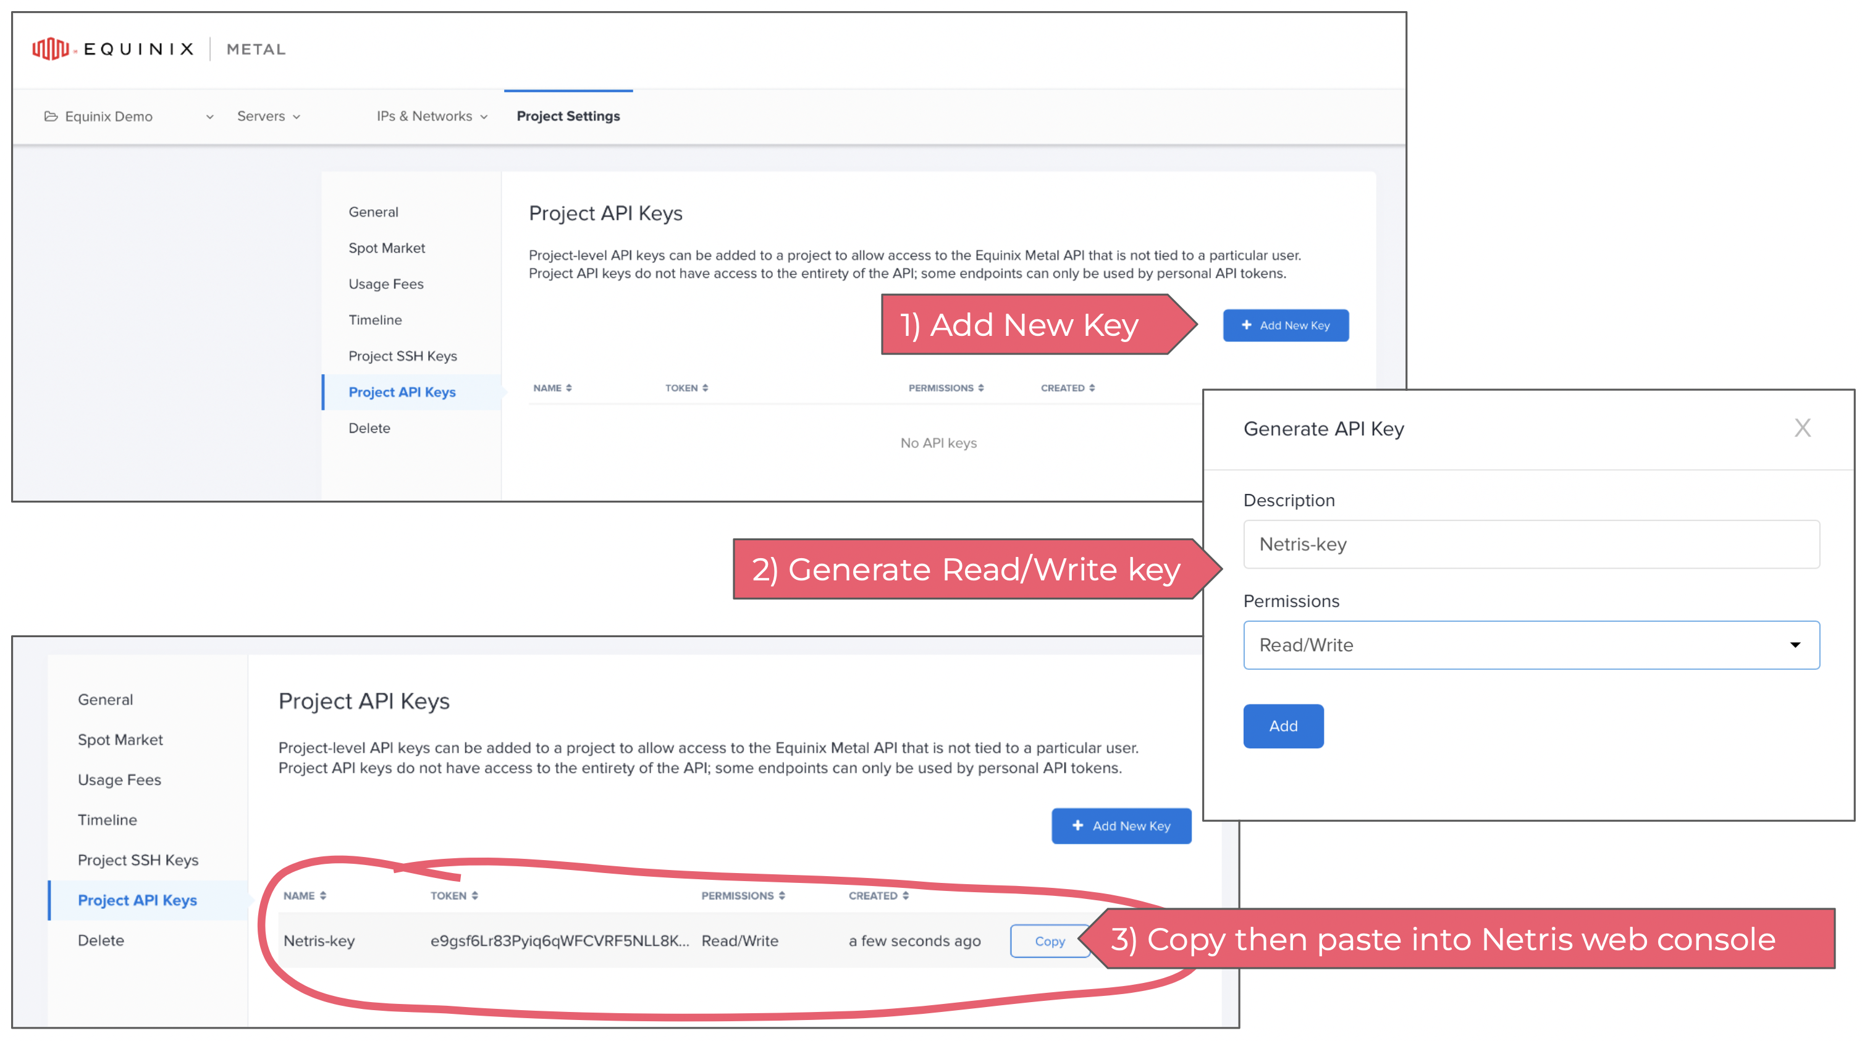The width and height of the screenshot is (1862, 1041).
Task: Open Project SSH Keys in the bottom sidebar
Action: [x=138, y=859]
